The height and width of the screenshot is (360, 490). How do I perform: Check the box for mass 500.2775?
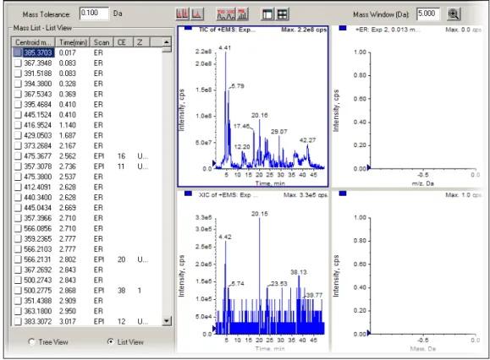point(18,291)
